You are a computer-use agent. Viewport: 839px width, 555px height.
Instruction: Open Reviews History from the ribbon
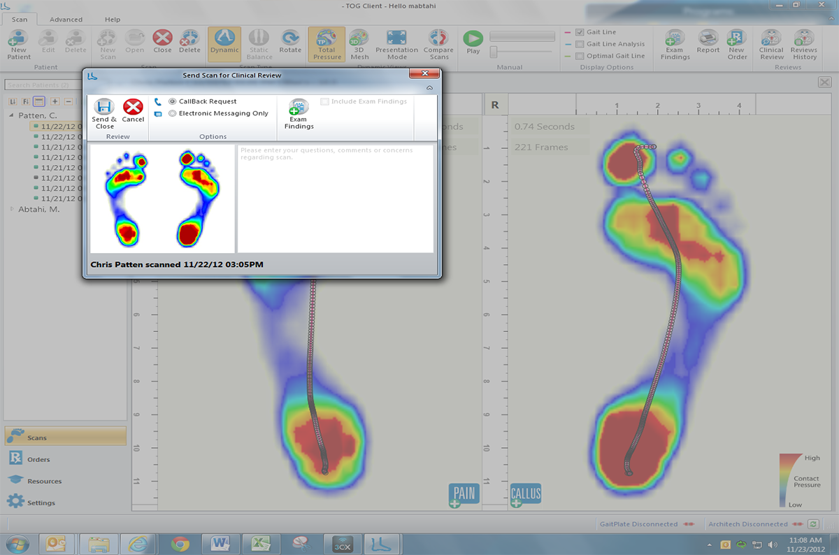click(803, 45)
